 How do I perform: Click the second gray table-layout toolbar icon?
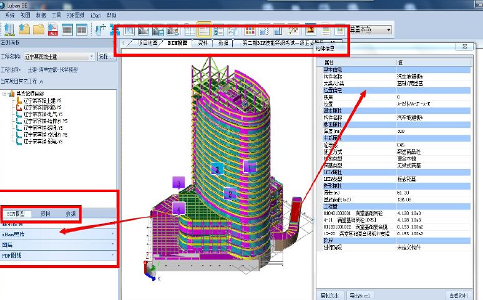point(82,30)
